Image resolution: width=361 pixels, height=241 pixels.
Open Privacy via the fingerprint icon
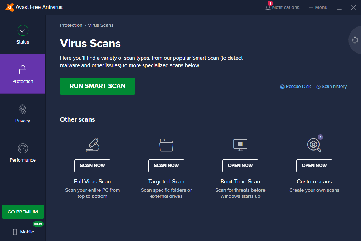click(23, 109)
